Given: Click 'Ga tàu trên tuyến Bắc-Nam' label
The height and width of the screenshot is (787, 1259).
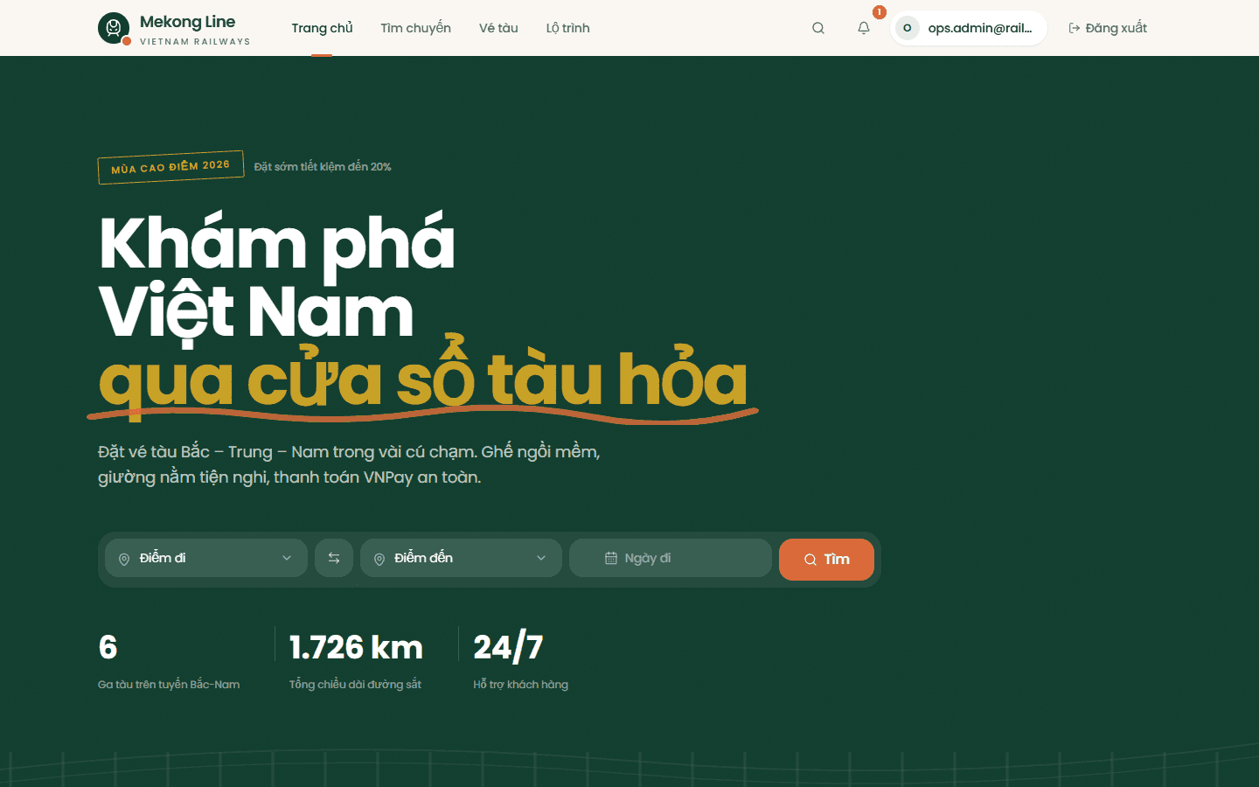Looking at the screenshot, I should tap(169, 684).
